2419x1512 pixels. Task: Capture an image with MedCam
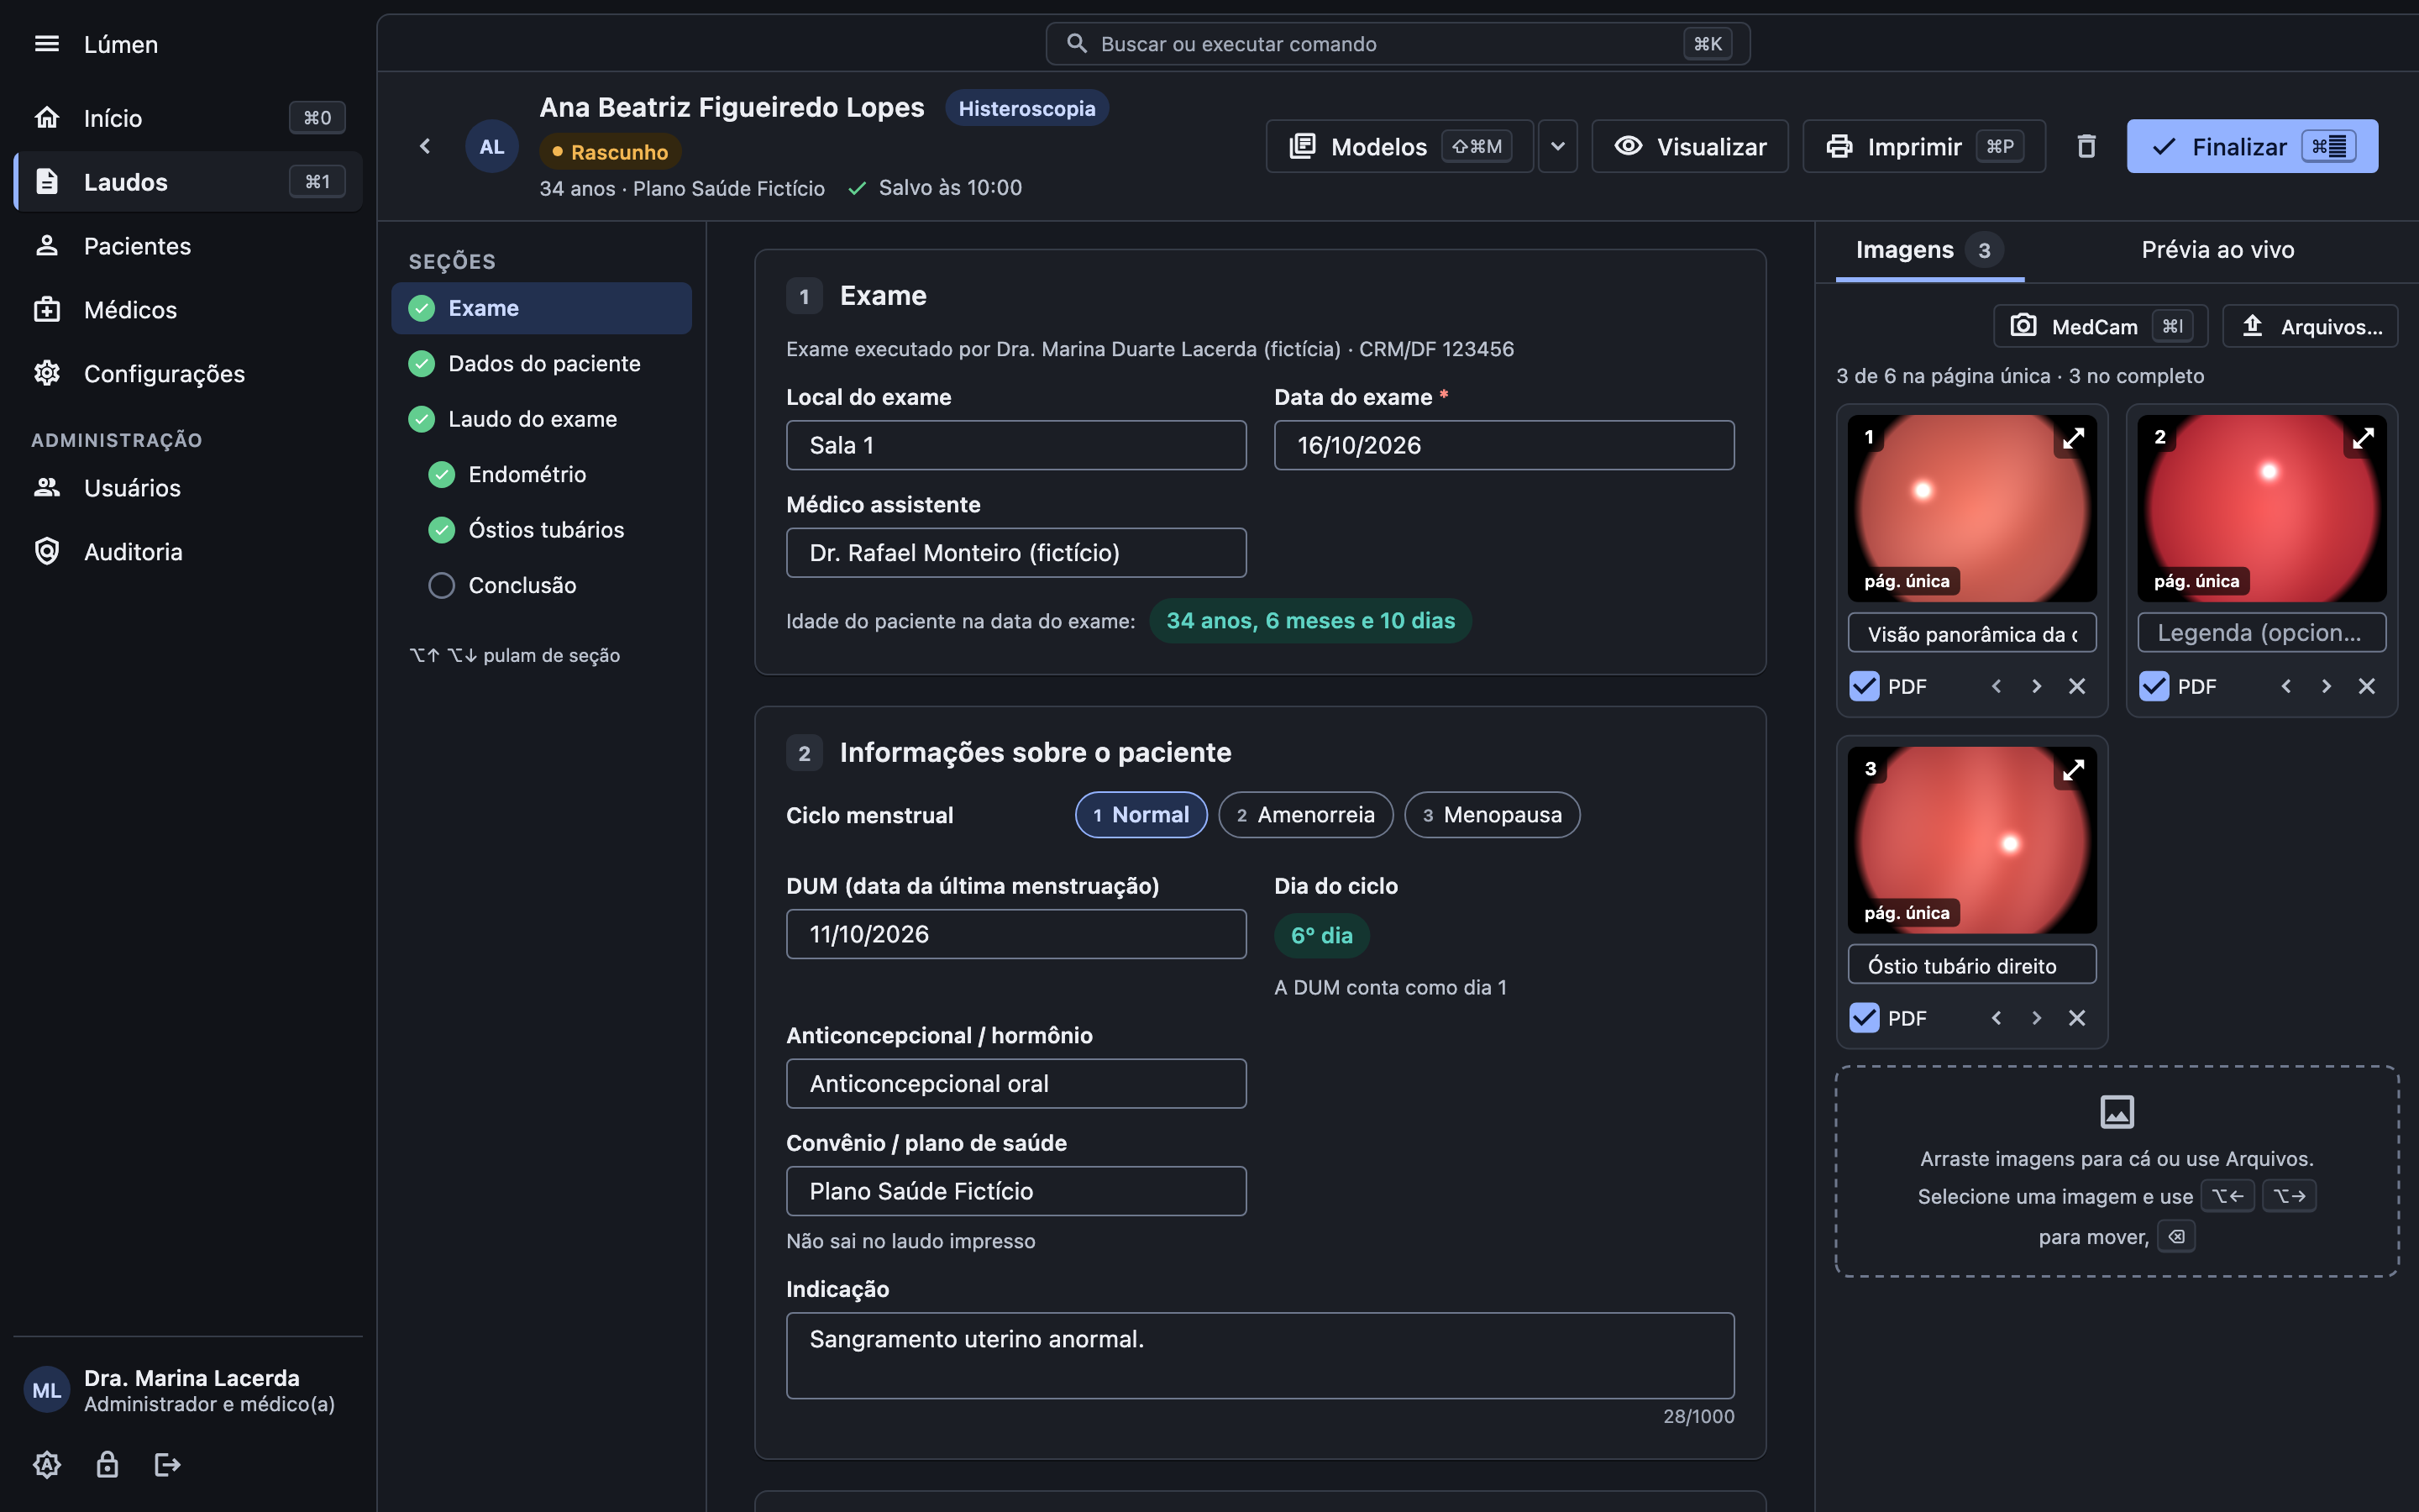(2100, 327)
